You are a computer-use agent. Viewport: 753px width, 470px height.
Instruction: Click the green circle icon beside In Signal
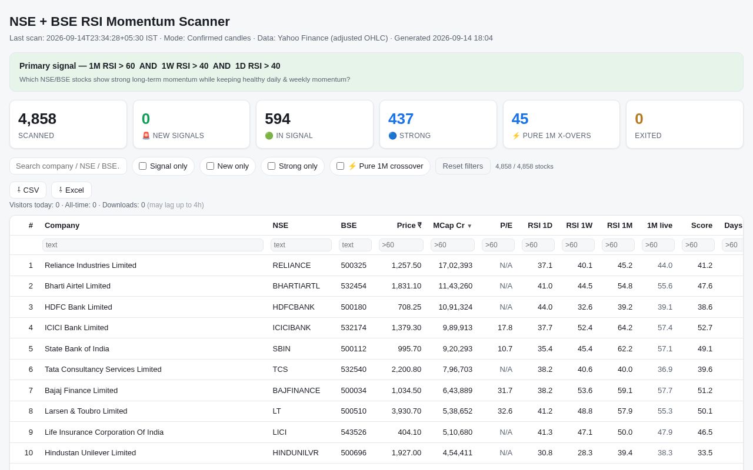(x=269, y=136)
